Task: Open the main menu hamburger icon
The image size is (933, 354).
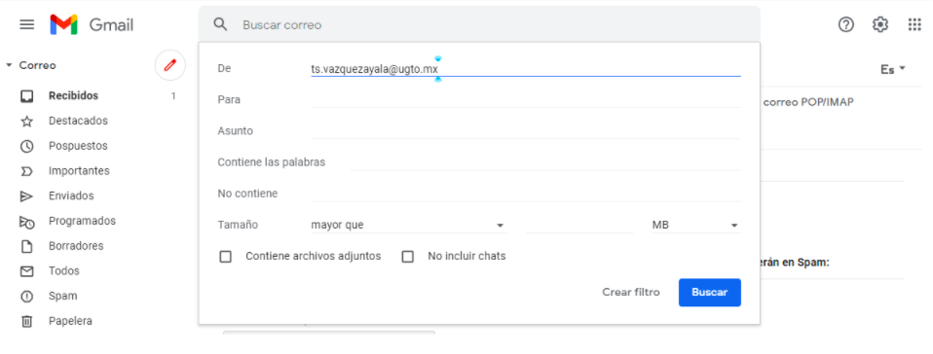Action: click(26, 24)
